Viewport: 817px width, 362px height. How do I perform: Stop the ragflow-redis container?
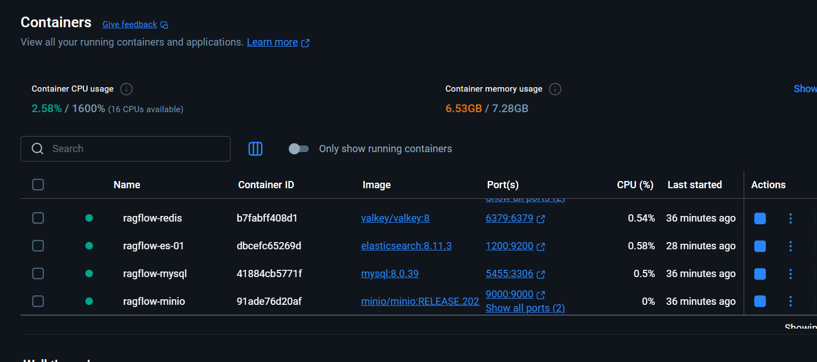pos(760,219)
